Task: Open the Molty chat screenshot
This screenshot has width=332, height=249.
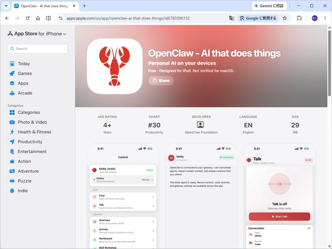Action: [x=201, y=196]
